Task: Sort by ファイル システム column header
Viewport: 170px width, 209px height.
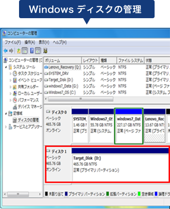Action: 131,60
